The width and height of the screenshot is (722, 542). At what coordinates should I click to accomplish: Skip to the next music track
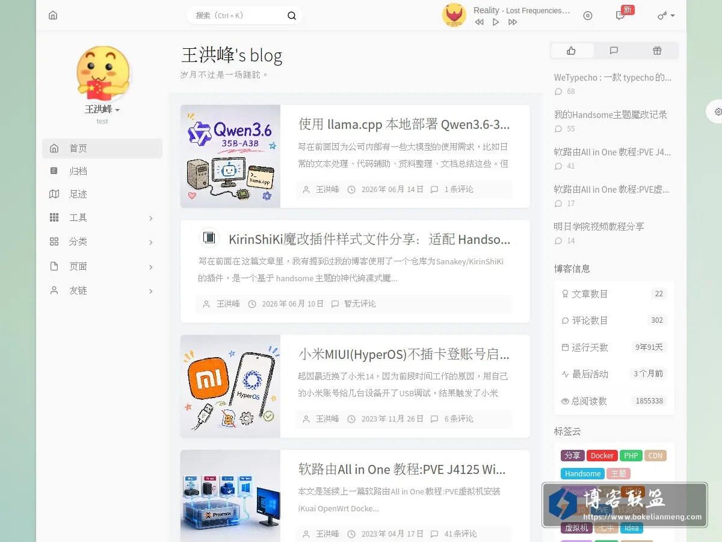pos(513,22)
